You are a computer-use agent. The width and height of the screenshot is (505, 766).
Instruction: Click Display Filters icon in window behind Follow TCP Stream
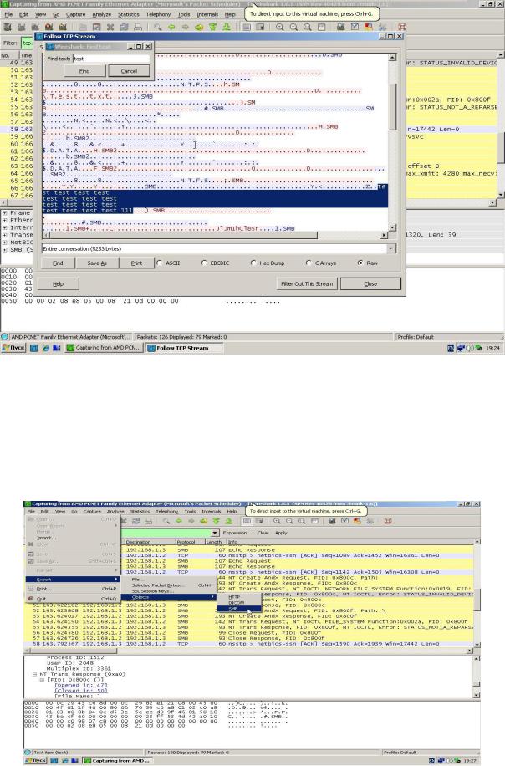click(355, 27)
